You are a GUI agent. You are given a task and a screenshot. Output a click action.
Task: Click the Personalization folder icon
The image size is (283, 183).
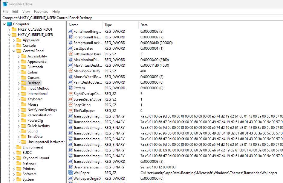point(23,115)
